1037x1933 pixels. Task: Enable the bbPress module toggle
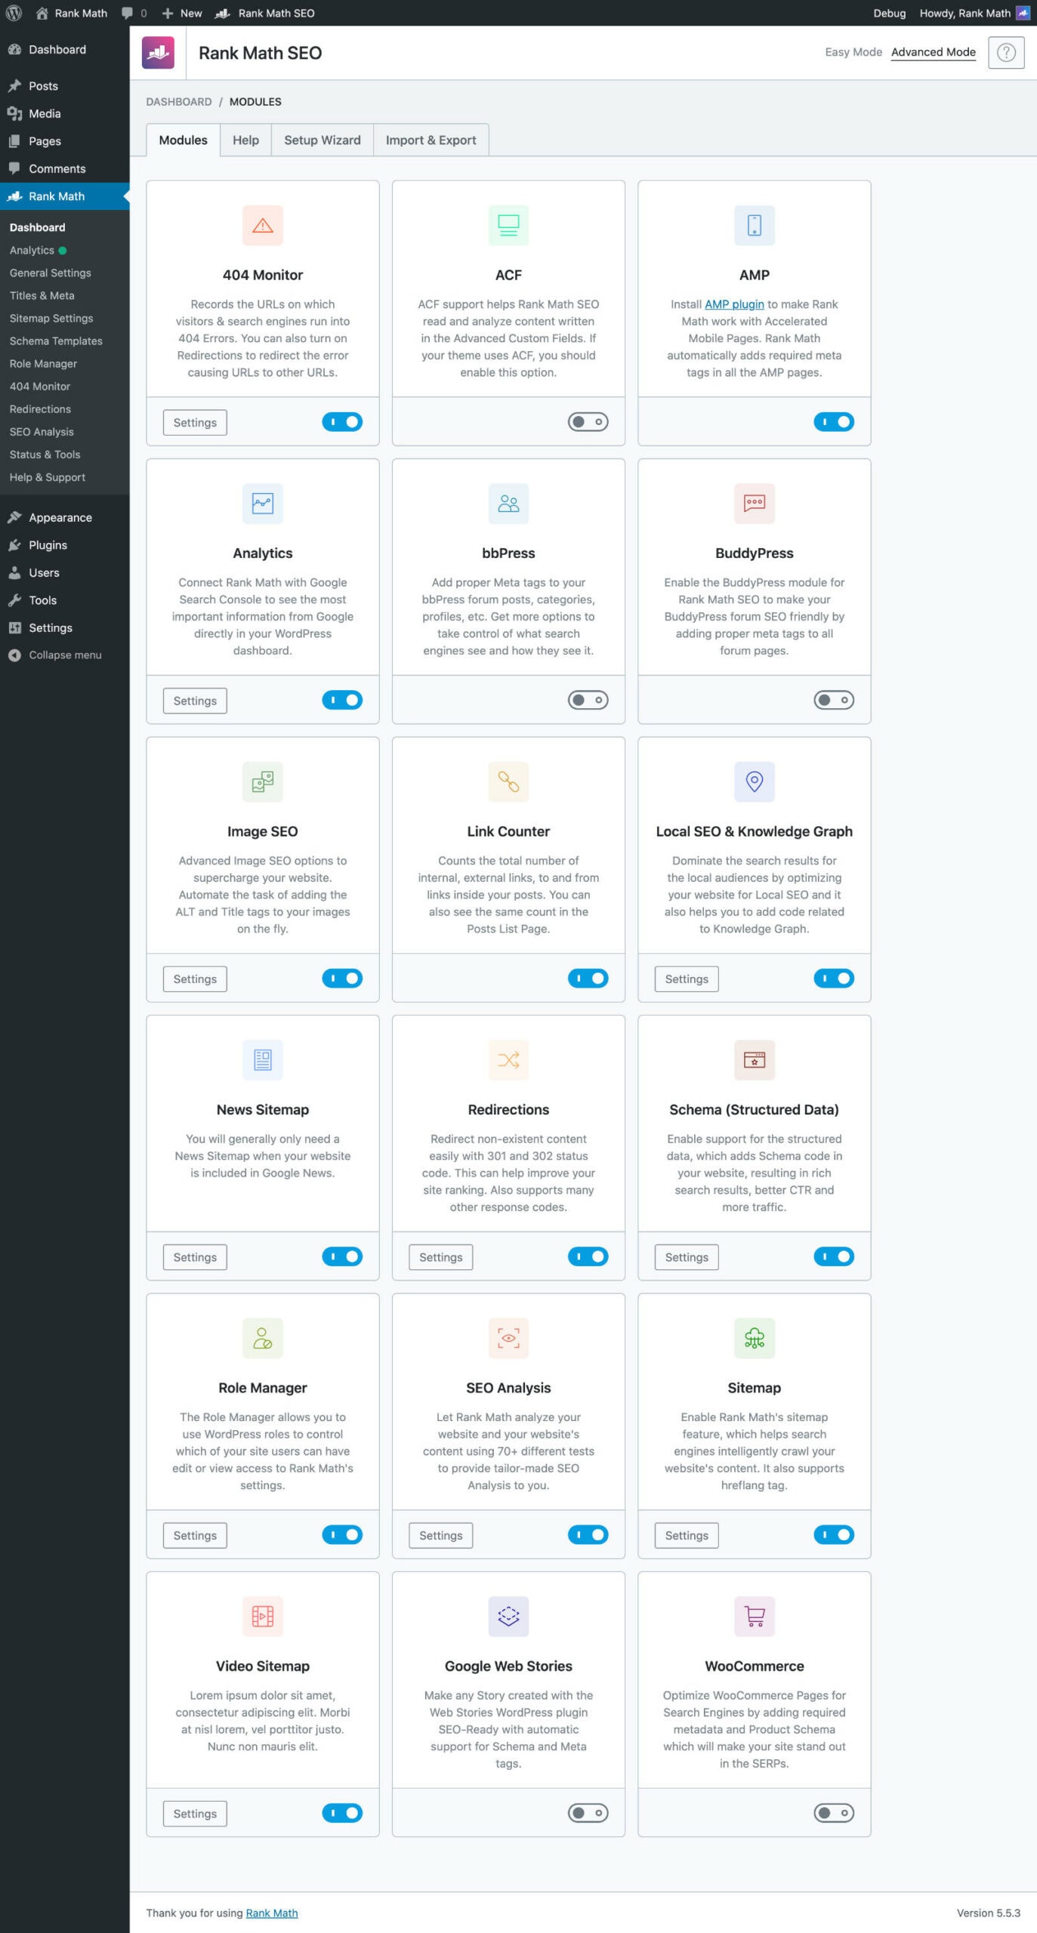(x=588, y=700)
